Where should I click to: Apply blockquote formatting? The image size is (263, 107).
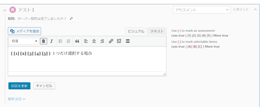pyautogui.click(x=77, y=41)
